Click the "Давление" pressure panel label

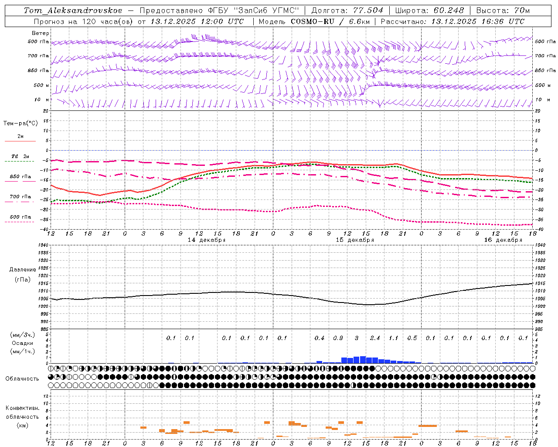(23, 269)
